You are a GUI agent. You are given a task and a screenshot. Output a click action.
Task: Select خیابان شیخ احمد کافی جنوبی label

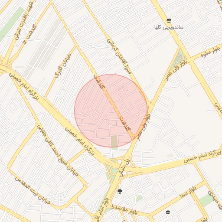tap(58, 150)
